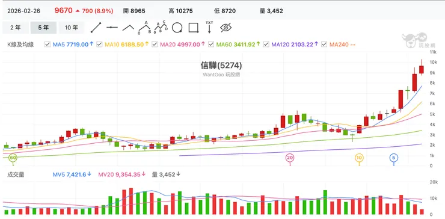Select the trend line drawing tool

coord(96,28)
